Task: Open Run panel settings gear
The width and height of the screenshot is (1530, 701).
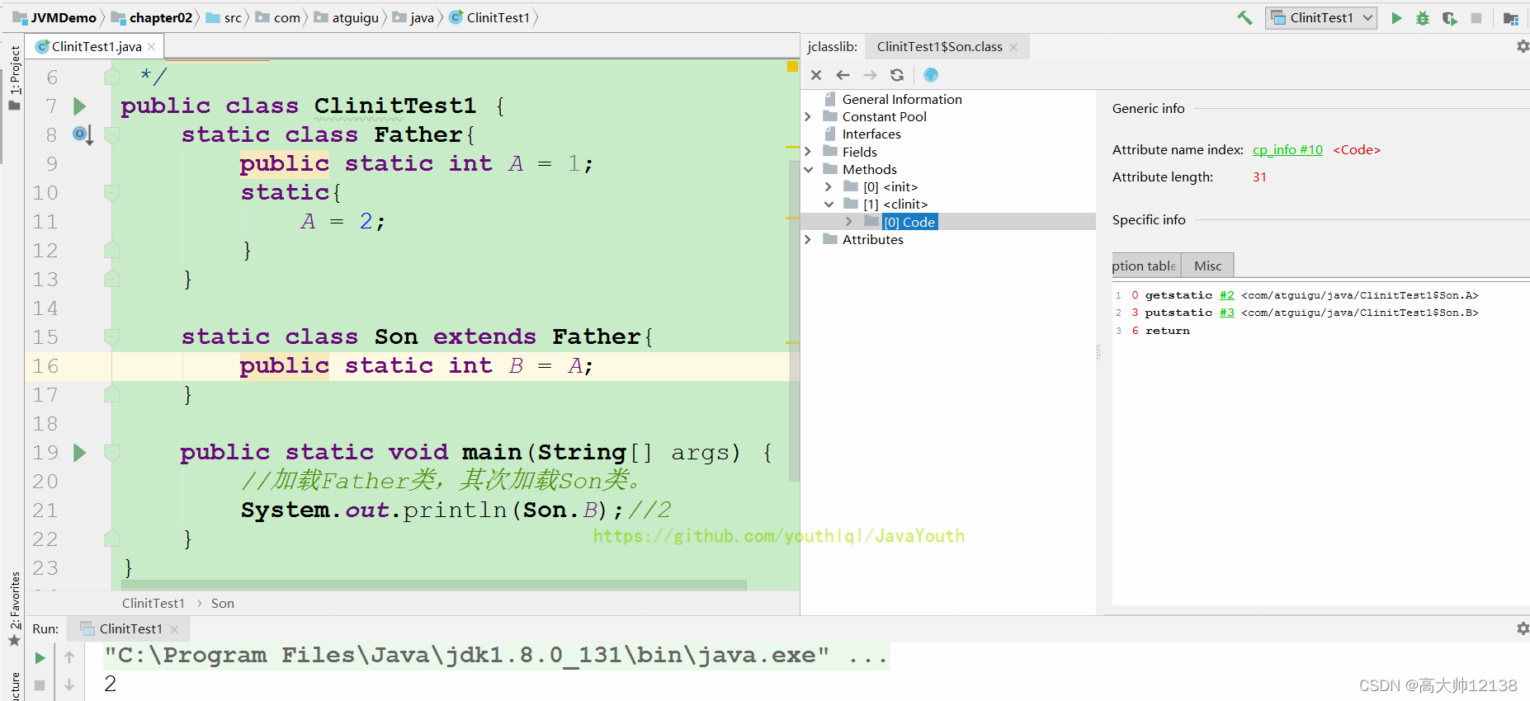Action: click(1523, 628)
